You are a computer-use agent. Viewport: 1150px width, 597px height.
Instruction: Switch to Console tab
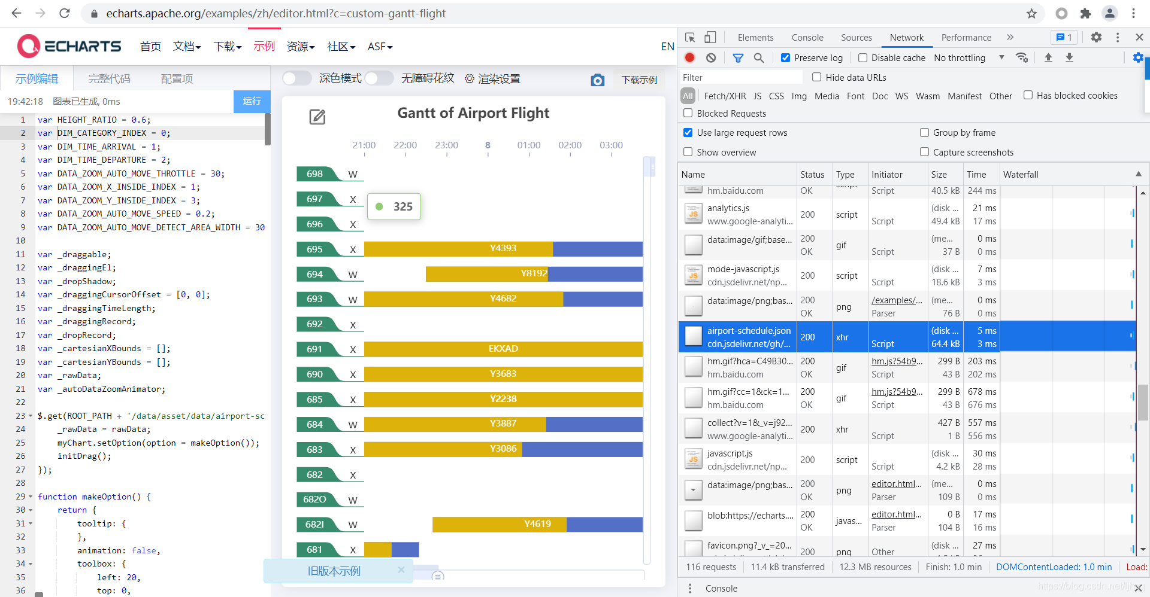tap(807, 37)
